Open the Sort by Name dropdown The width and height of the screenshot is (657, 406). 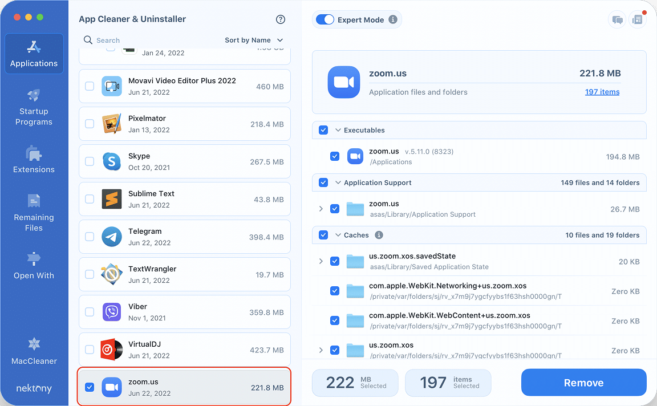[254, 40]
